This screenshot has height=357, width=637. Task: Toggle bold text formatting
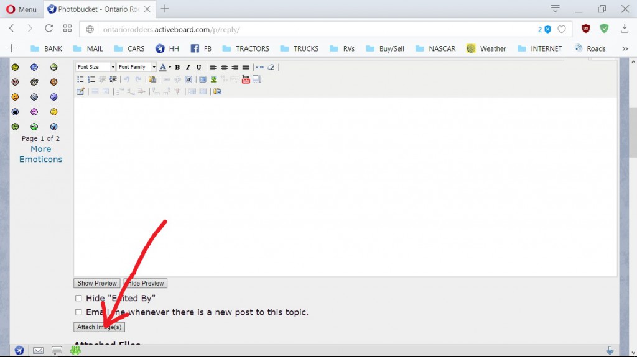click(x=177, y=67)
